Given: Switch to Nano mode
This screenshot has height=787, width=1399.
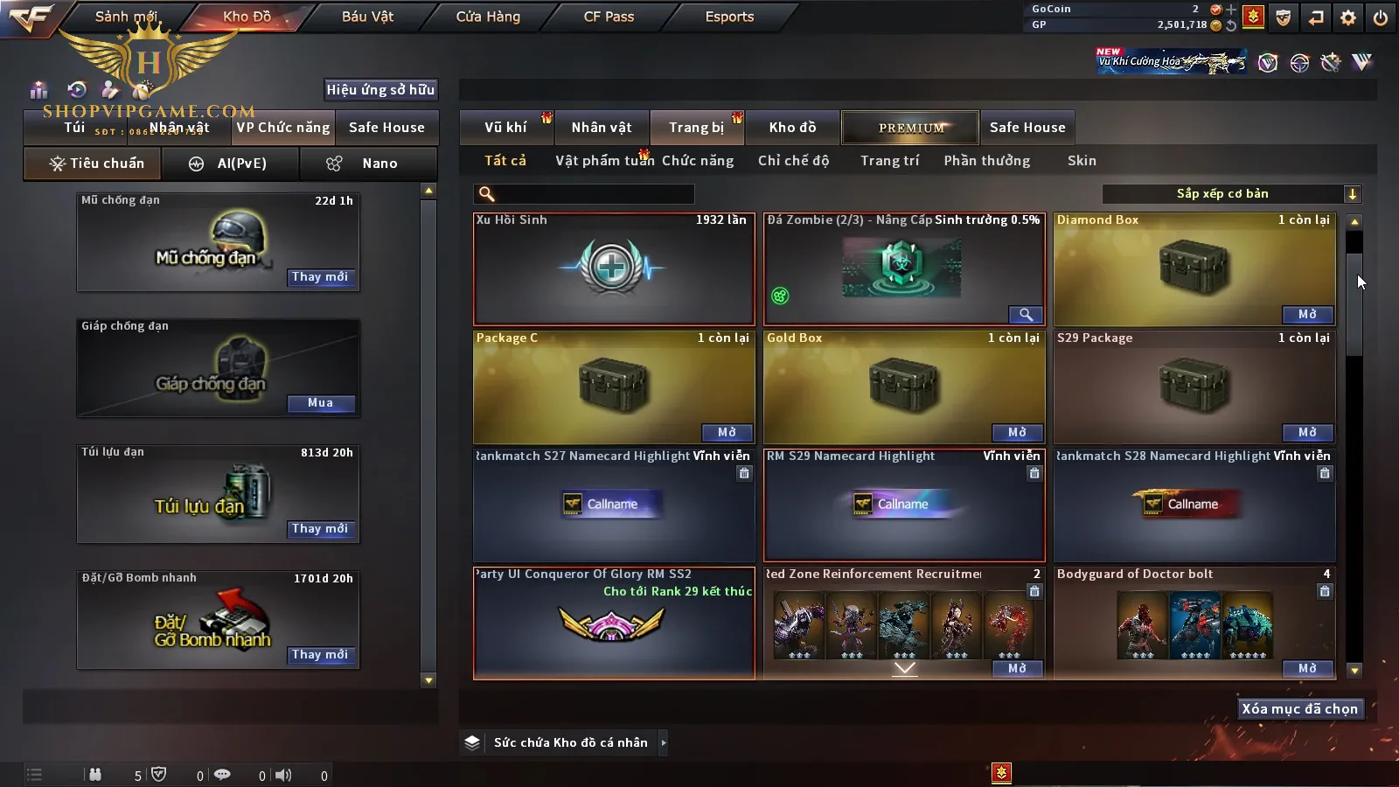Looking at the screenshot, I should (x=368, y=164).
